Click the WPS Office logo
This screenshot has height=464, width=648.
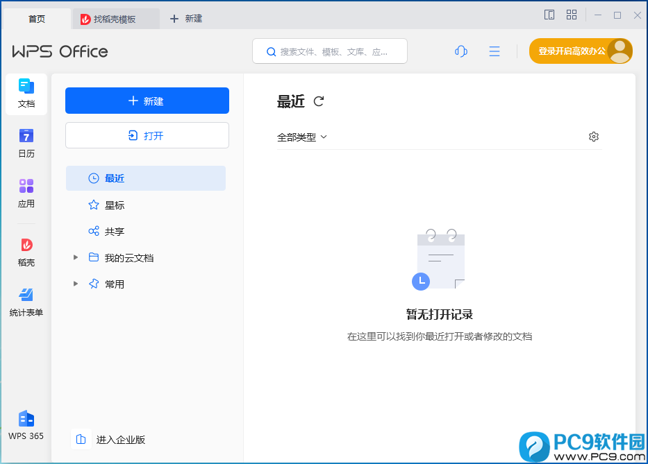point(60,51)
